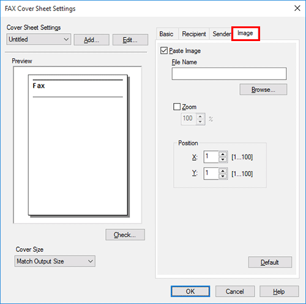Image resolution: width=306 pixels, height=304 pixels.
Task: Confirm with the OK button
Action: coord(190,291)
